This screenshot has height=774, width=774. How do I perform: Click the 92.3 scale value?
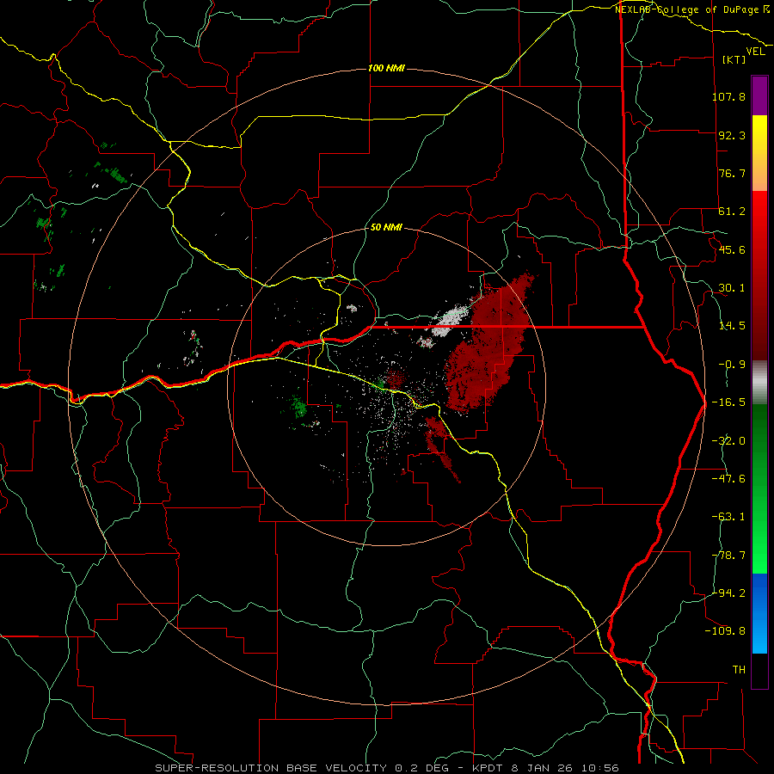coord(732,135)
